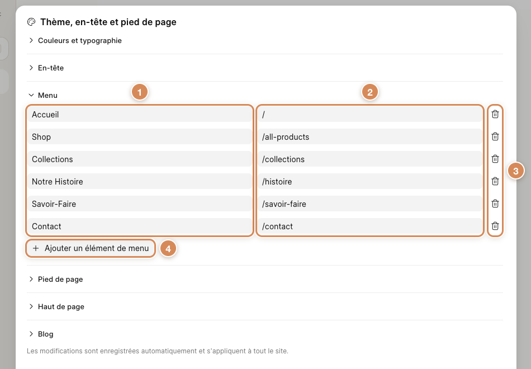Viewport: 531px width, 369px height.
Task: Click the theme palette icon in header
Action: point(31,22)
